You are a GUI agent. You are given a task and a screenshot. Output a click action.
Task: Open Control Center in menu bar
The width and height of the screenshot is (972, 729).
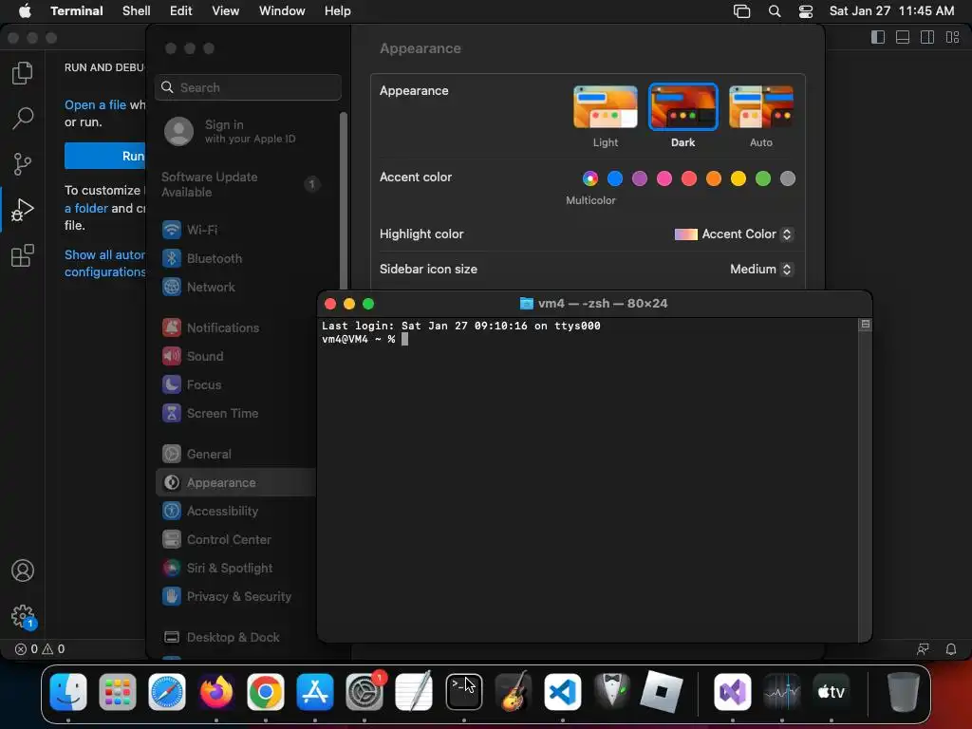pos(805,11)
